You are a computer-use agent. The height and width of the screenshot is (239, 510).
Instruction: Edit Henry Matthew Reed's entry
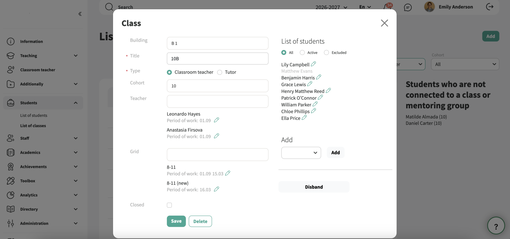tap(328, 90)
